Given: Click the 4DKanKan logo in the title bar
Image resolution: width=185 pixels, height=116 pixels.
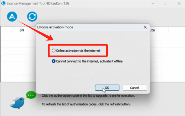Looking at the screenshot, I should pyautogui.click(x=3, y=3).
